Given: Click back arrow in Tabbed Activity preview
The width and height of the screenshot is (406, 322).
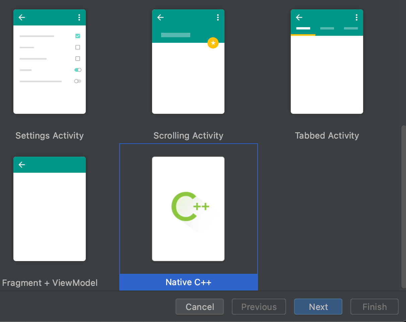Looking at the screenshot, I should [299, 17].
